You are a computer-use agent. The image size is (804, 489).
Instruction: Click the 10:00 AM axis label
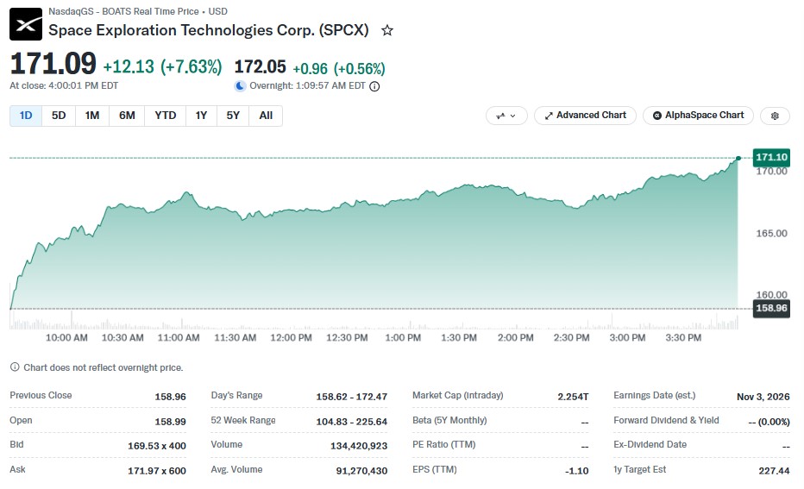tap(66, 338)
